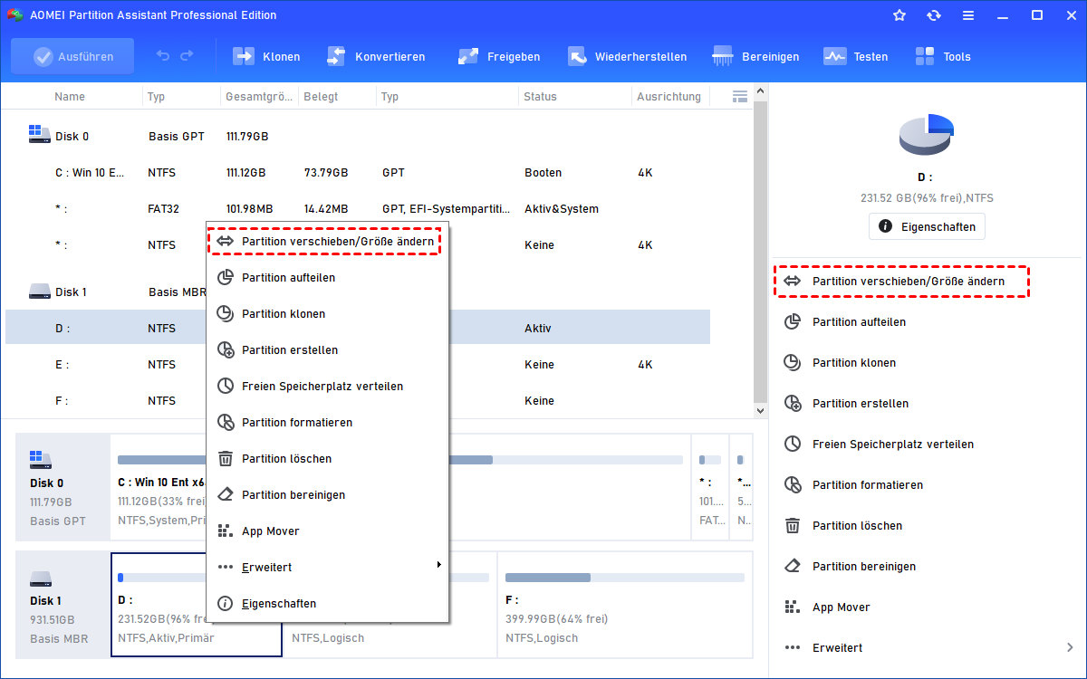Select the D : partition block in disk map
Viewport: 1087px width, 679px height.
coord(197,605)
